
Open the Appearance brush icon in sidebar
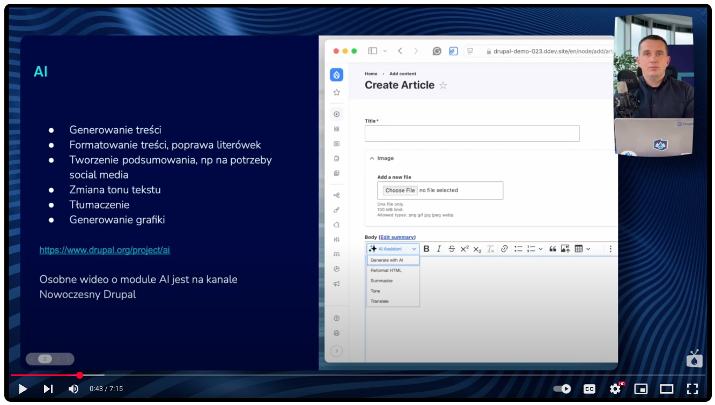336,210
